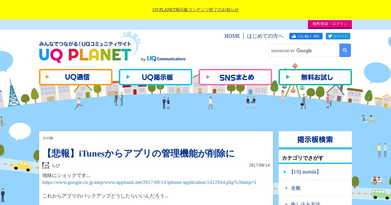
Task: Expand the 【UQ mobile】 category arrow
Action: pyautogui.click(x=285, y=172)
